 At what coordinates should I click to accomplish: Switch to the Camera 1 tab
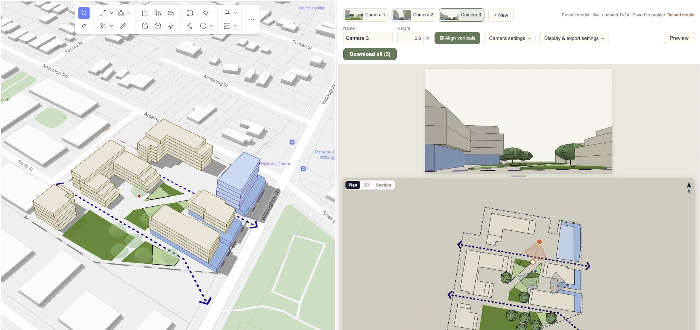coord(366,15)
